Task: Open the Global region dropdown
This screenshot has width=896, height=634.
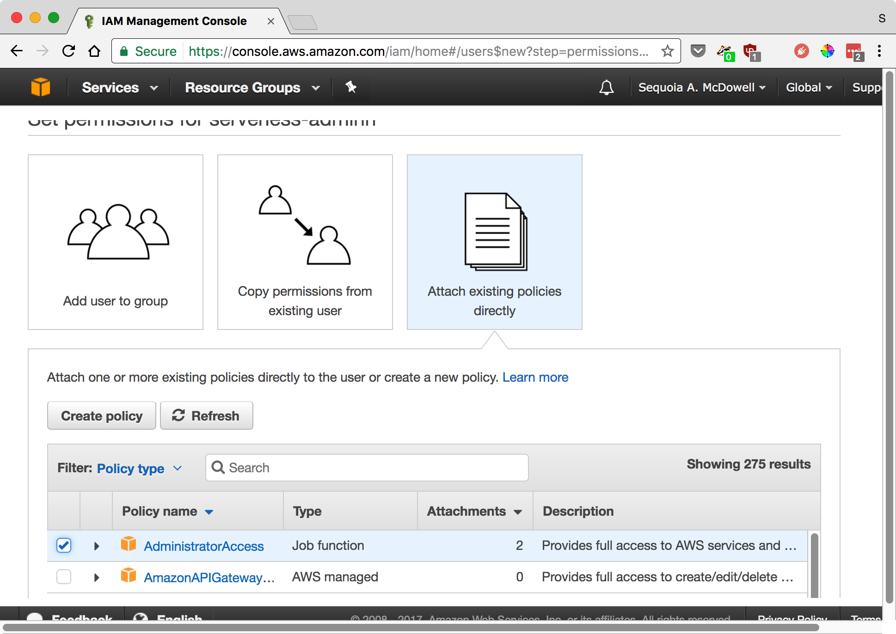Action: [x=809, y=87]
